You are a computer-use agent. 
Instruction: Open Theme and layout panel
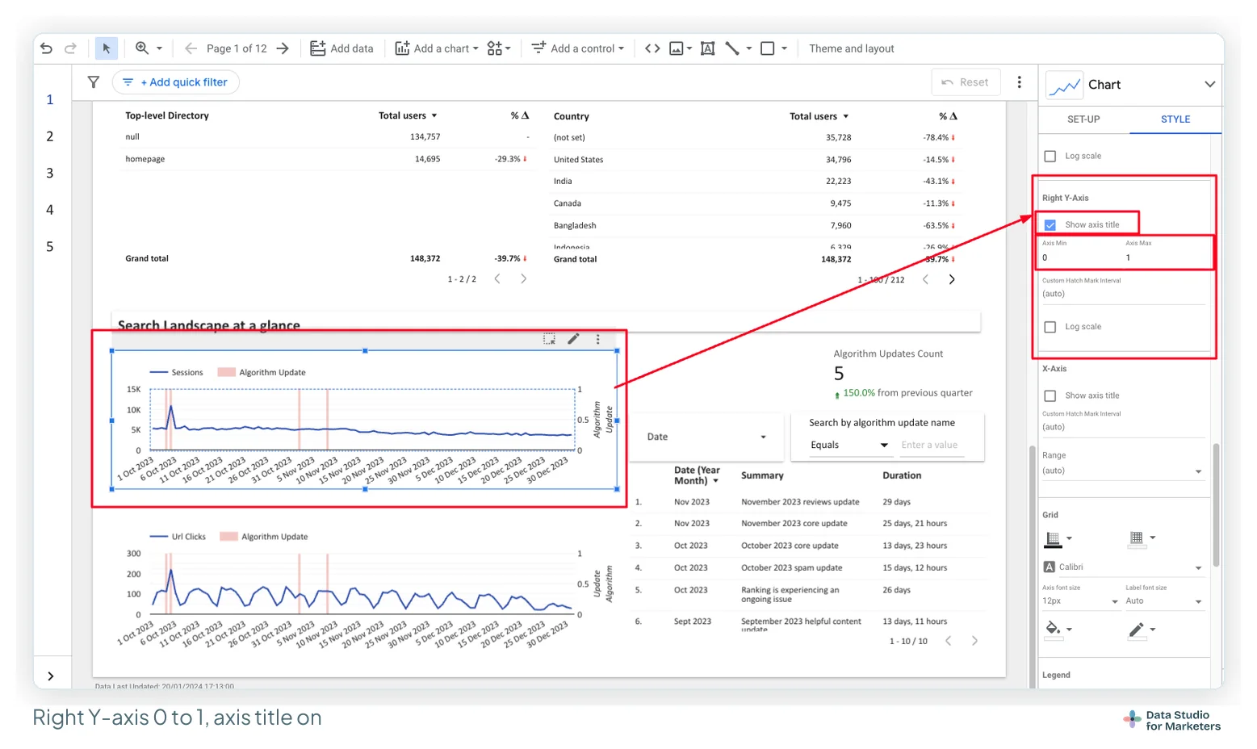[x=852, y=48]
